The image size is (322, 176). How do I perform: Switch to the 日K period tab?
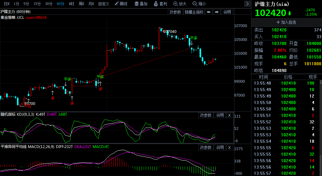point(7,4)
